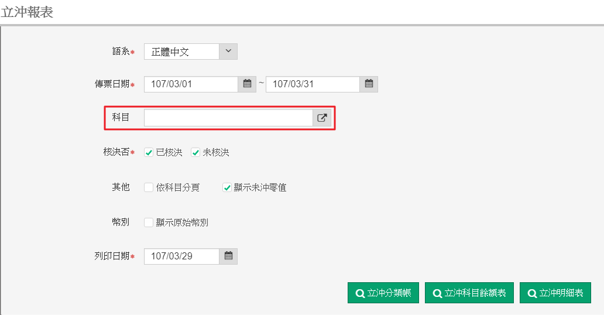Open the 科目 lookup popup icon
Viewport: 604px width, 315px height.
pyautogui.click(x=322, y=118)
